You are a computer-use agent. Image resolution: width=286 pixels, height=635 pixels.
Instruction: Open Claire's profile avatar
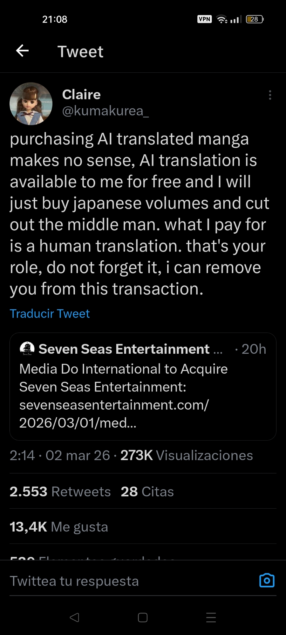31,104
